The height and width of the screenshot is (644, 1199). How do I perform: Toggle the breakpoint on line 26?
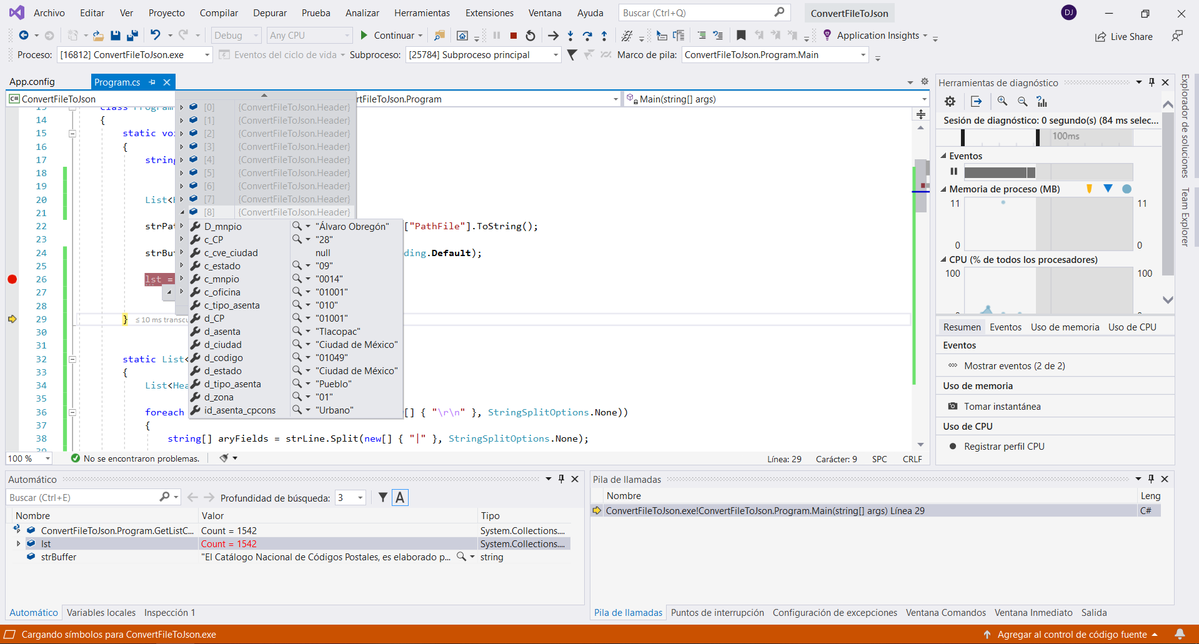pyautogui.click(x=12, y=279)
